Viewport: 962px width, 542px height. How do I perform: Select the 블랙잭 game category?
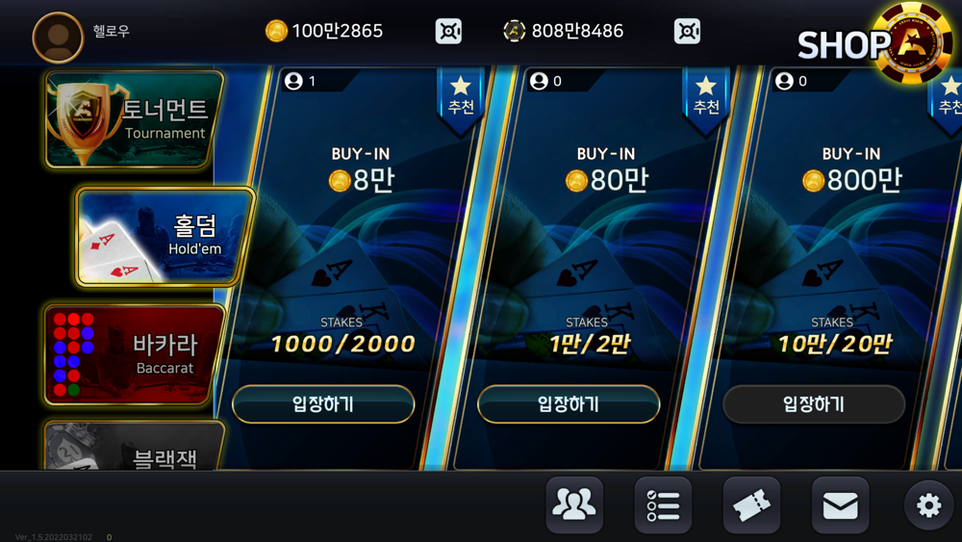pyautogui.click(x=133, y=447)
